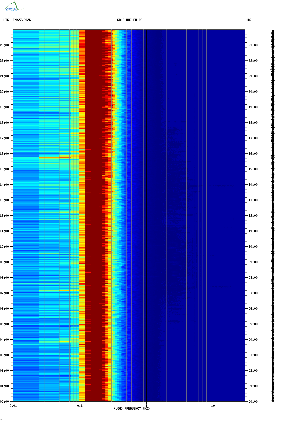Click 06:00 on the right time axis
Screen dimensions: 284x422
click(x=253, y=309)
